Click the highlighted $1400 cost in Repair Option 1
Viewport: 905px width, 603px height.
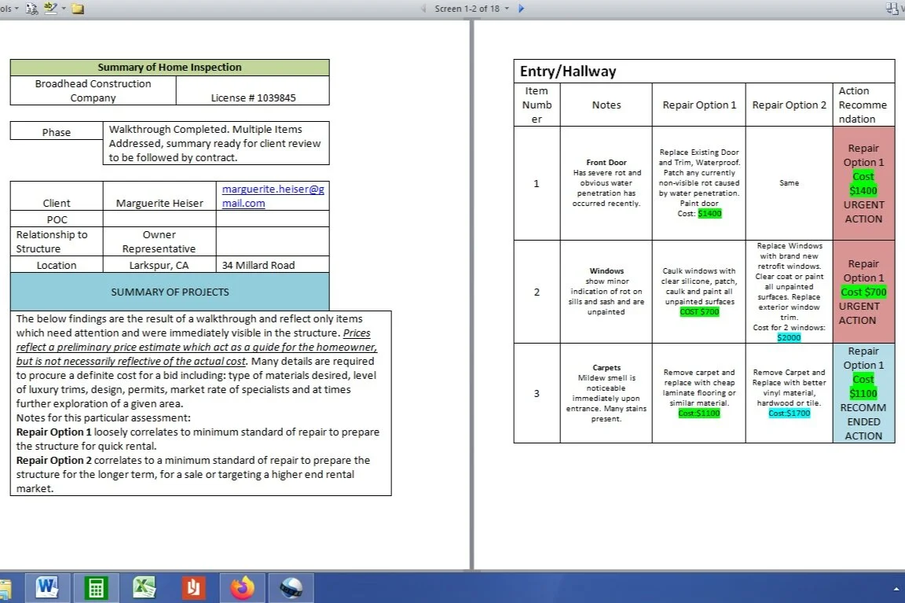pos(709,214)
